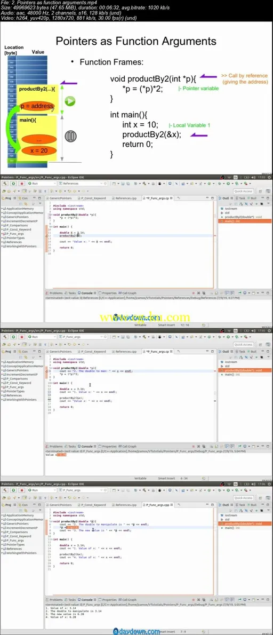
Task: Expand References project in 17:05 Eclipse frame
Action: (2, 395)
